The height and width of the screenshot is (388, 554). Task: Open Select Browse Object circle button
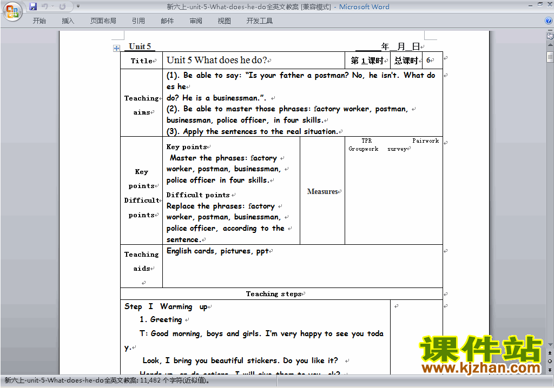click(x=550, y=361)
